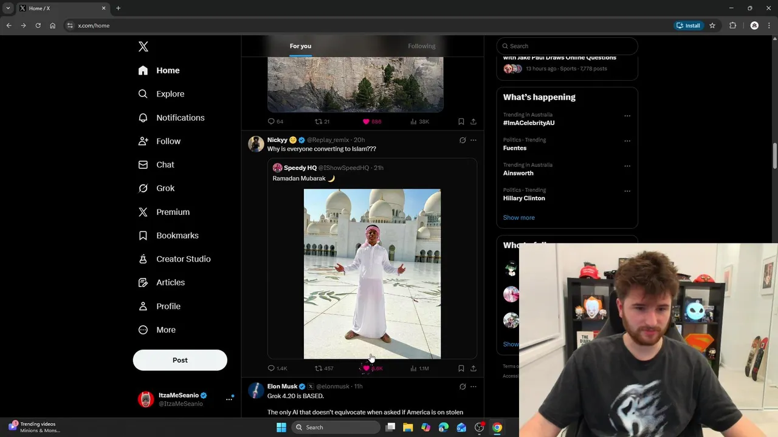778x437 pixels.
Task: Open the Chrome three-dot menu
Action: 769,25
